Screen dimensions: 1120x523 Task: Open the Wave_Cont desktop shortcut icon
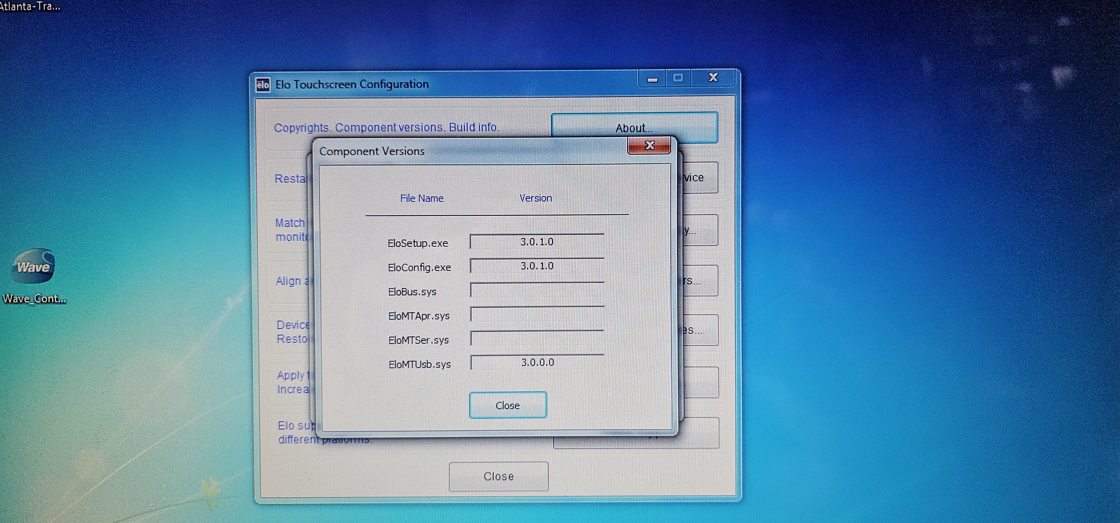click(x=34, y=267)
